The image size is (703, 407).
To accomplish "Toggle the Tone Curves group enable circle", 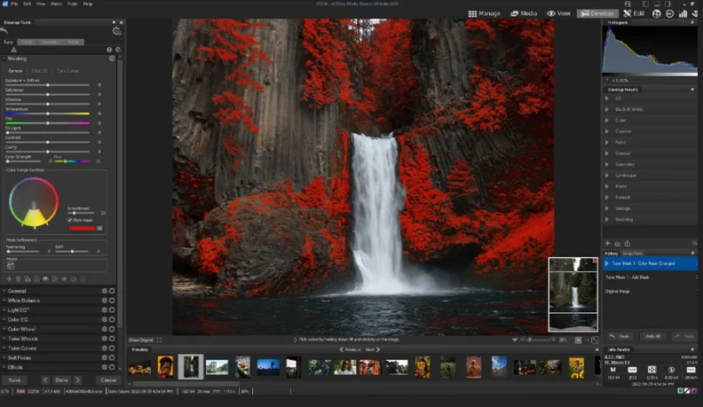I will point(112,348).
